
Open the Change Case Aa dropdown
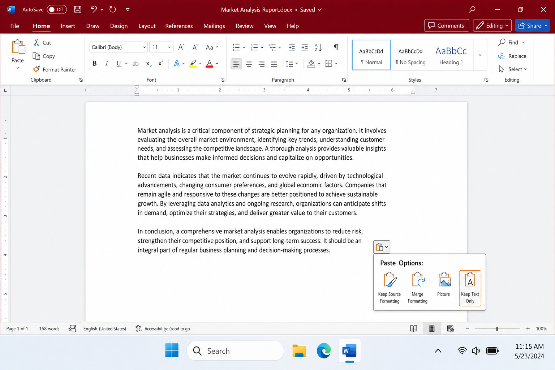212,47
